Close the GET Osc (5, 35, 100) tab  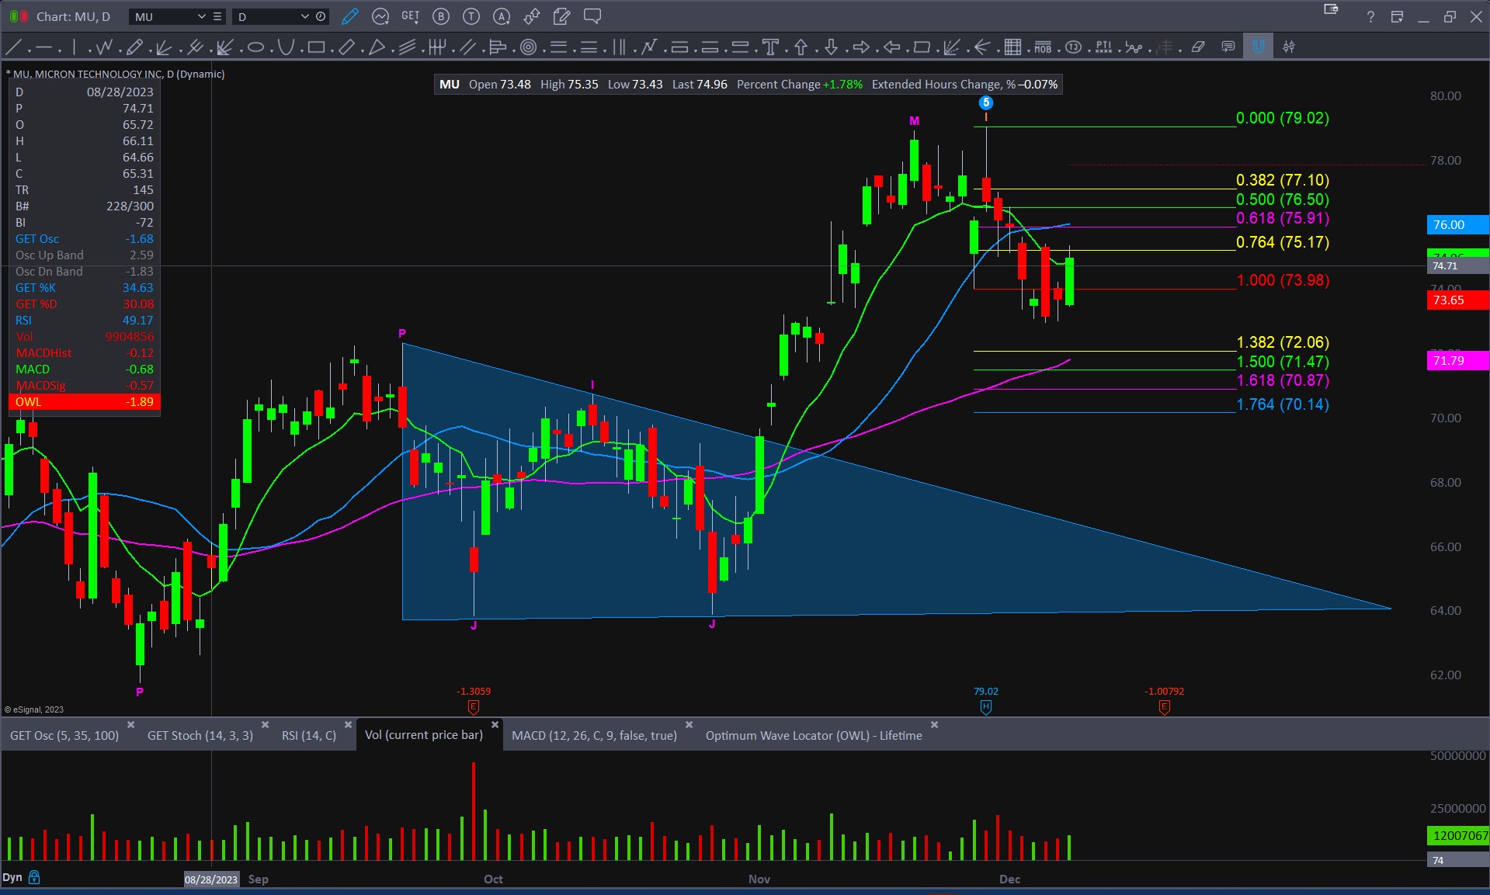[x=130, y=724]
